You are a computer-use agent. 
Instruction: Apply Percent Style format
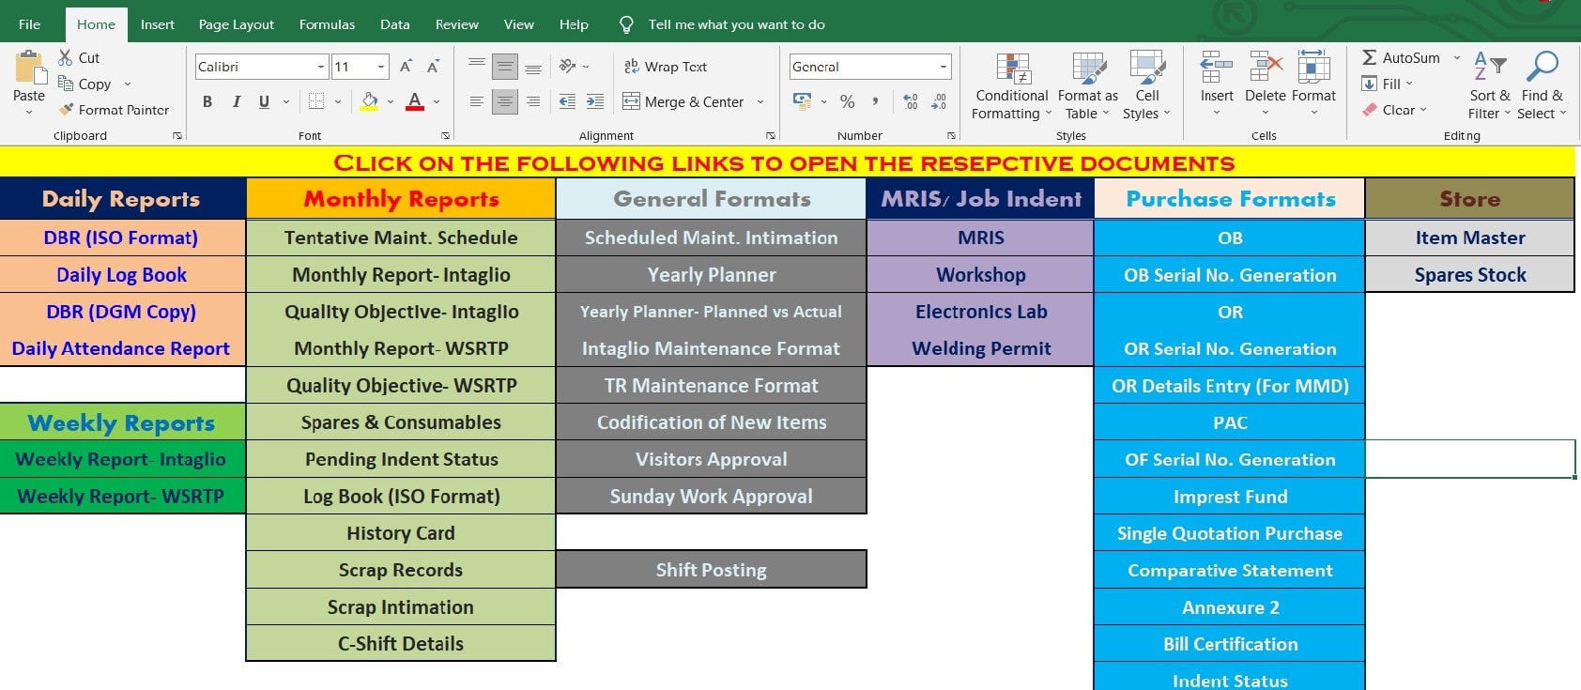point(847,101)
